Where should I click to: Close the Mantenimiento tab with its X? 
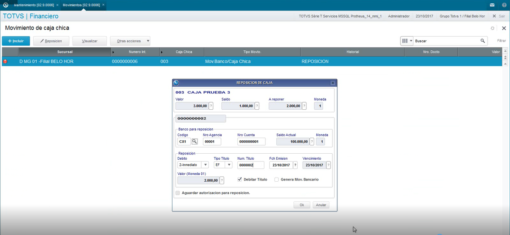(57, 5)
